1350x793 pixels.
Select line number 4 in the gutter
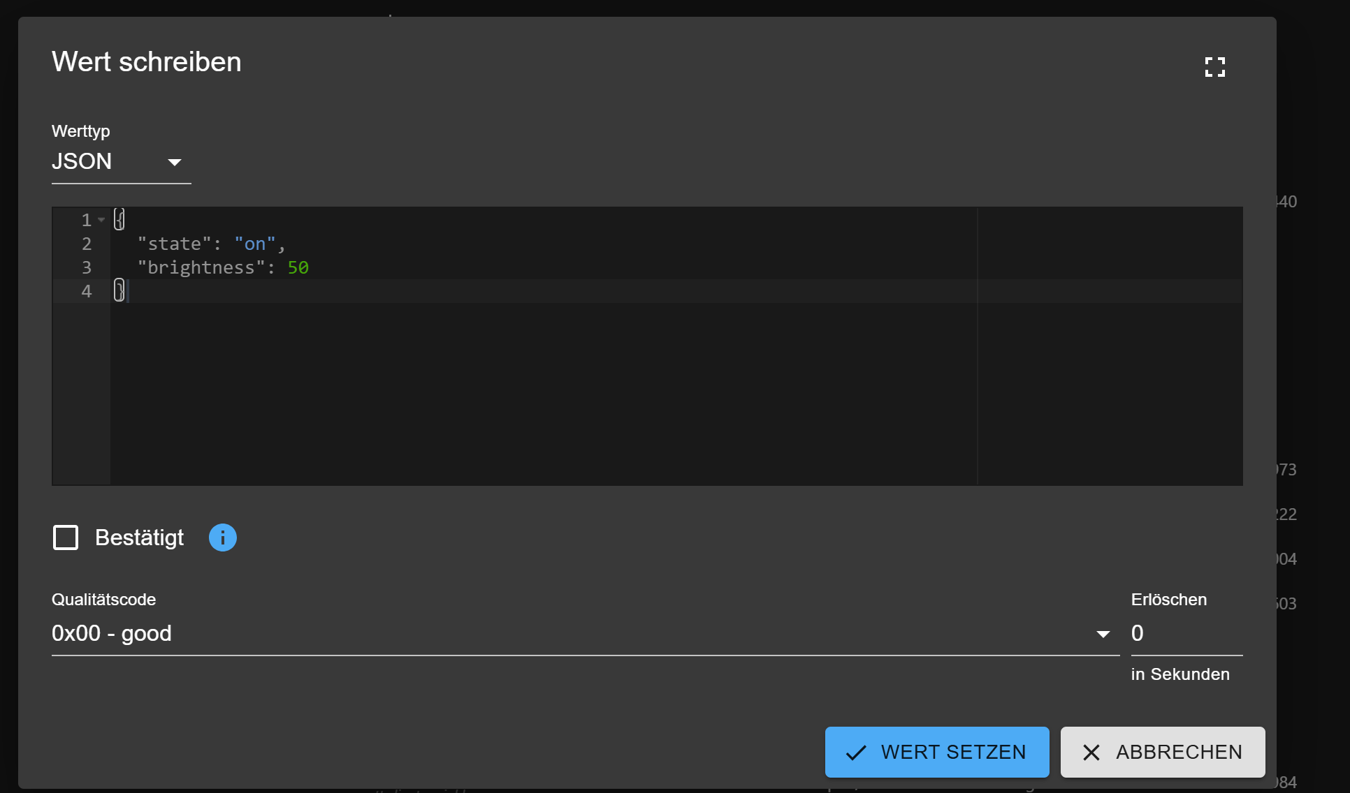(x=87, y=291)
